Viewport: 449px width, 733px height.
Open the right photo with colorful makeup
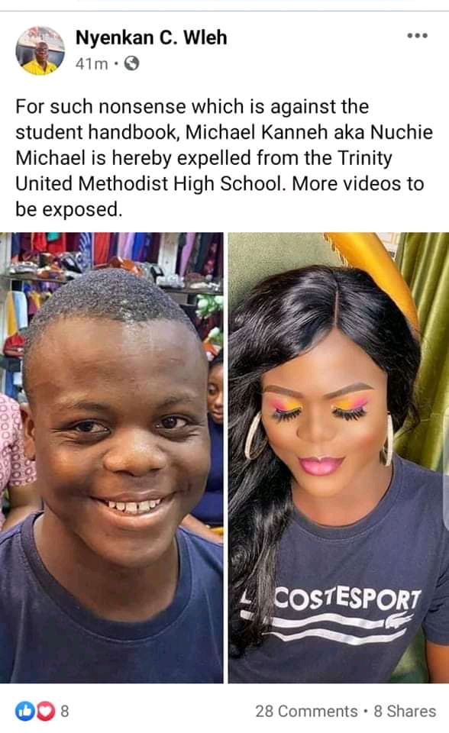[338, 457]
